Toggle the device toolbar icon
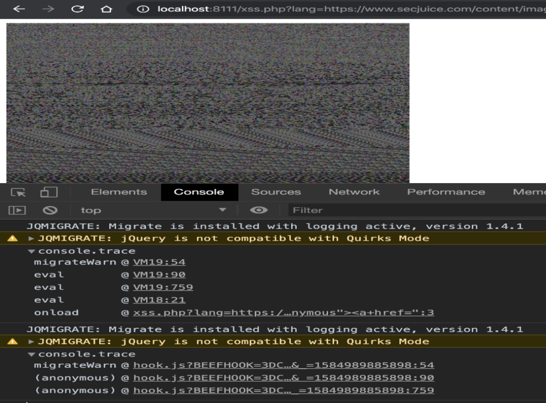The width and height of the screenshot is (546, 403). coord(49,192)
